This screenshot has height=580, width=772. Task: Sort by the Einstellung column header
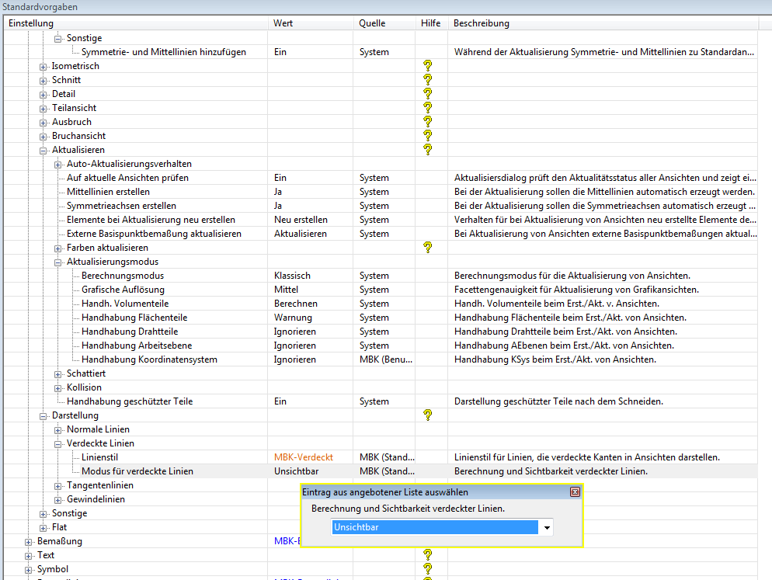point(136,23)
